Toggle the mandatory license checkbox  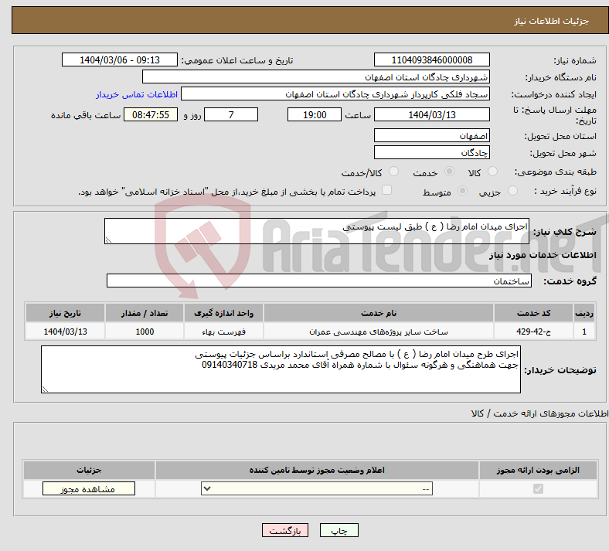click(538, 488)
